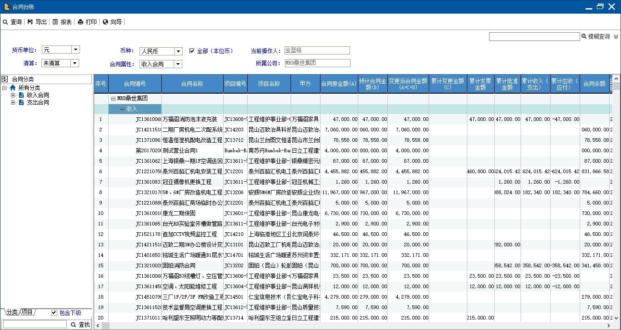Click the 导出 export toolbar icon
Image resolution: width=621 pixels, height=330 pixels.
point(30,22)
